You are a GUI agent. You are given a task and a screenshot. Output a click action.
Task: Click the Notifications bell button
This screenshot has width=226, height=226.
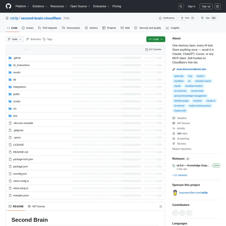click(x=167, y=18)
